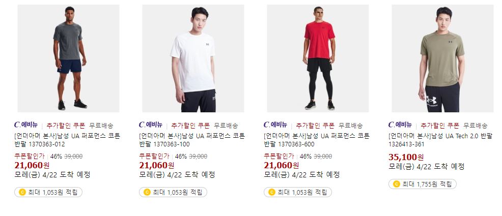Click the coin icon under the grey shirt product
This screenshot has height=216, width=502.
tap(22, 192)
